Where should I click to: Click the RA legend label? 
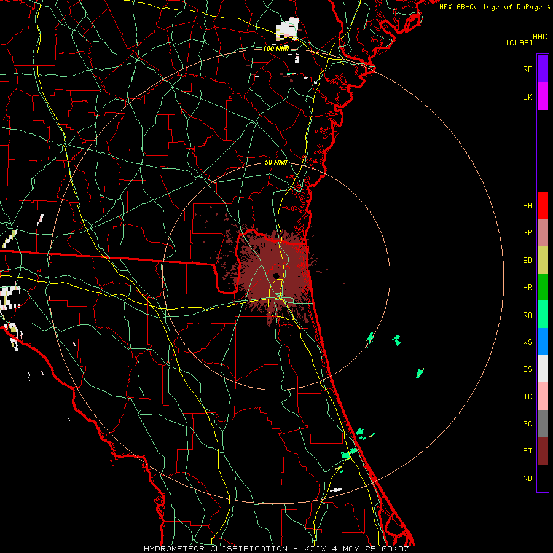pyautogui.click(x=528, y=315)
